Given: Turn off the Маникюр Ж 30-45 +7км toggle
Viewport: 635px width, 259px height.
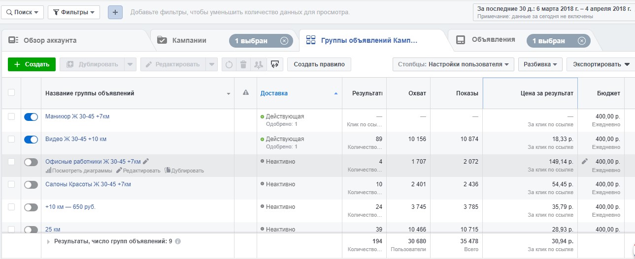Looking at the screenshot, I should click(x=31, y=117).
